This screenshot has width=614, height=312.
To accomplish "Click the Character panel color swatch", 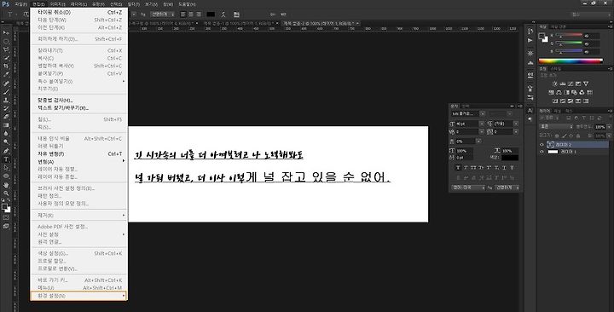I will click(510, 158).
